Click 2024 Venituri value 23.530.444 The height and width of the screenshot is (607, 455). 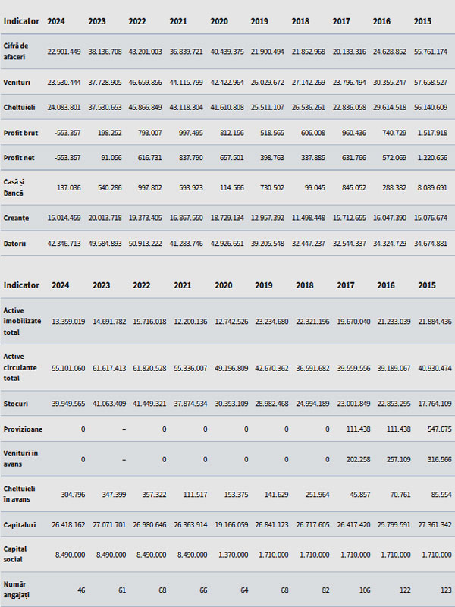coord(64,83)
